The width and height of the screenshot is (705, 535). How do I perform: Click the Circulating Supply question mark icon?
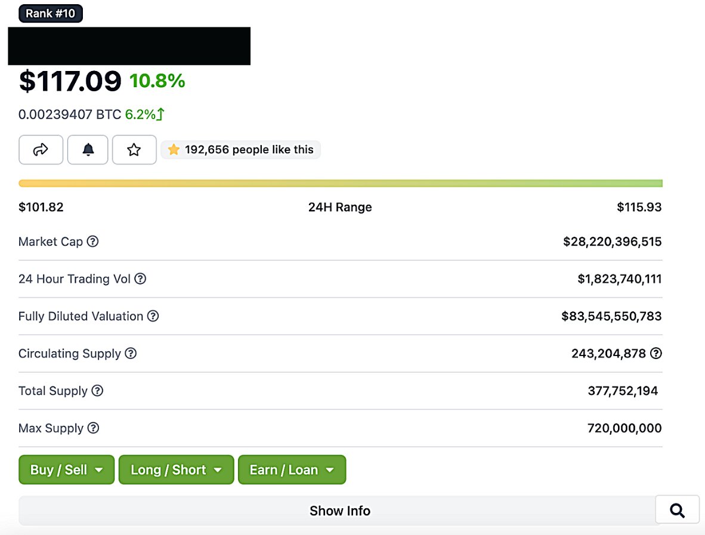(131, 353)
